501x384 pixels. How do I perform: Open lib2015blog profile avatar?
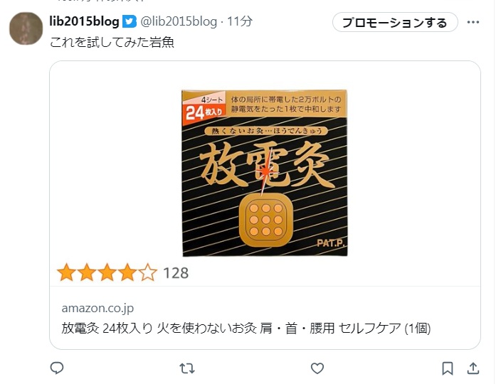pos(26,28)
